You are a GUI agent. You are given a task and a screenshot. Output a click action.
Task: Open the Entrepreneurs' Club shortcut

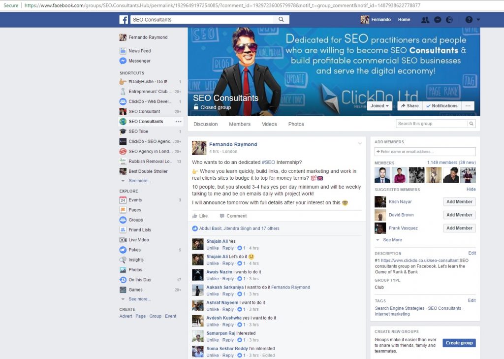[150, 92]
